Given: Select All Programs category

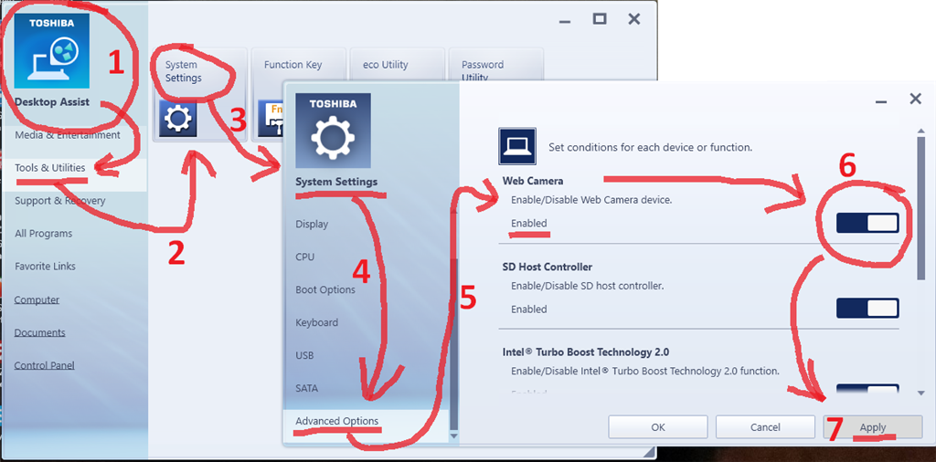Looking at the screenshot, I should coord(44,234).
